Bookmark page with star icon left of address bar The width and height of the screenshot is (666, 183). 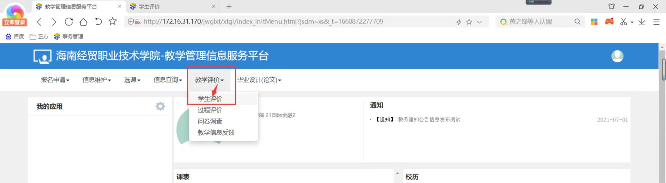[x=113, y=21]
